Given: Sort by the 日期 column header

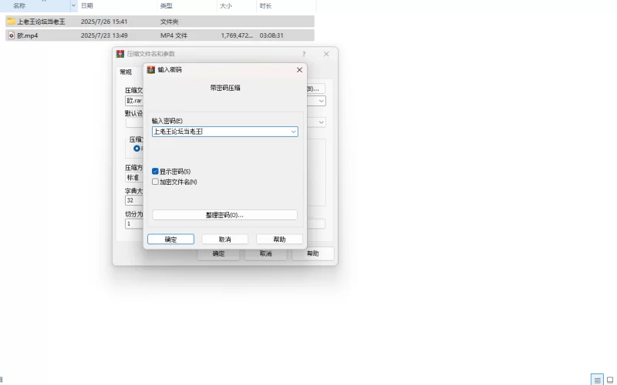Looking at the screenshot, I should (87, 5).
